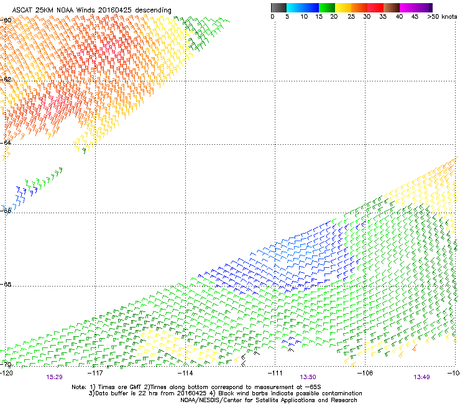Click the "30" legend scale label
Image resolution: width=460 pixels, height=404 pixels.
367,17
